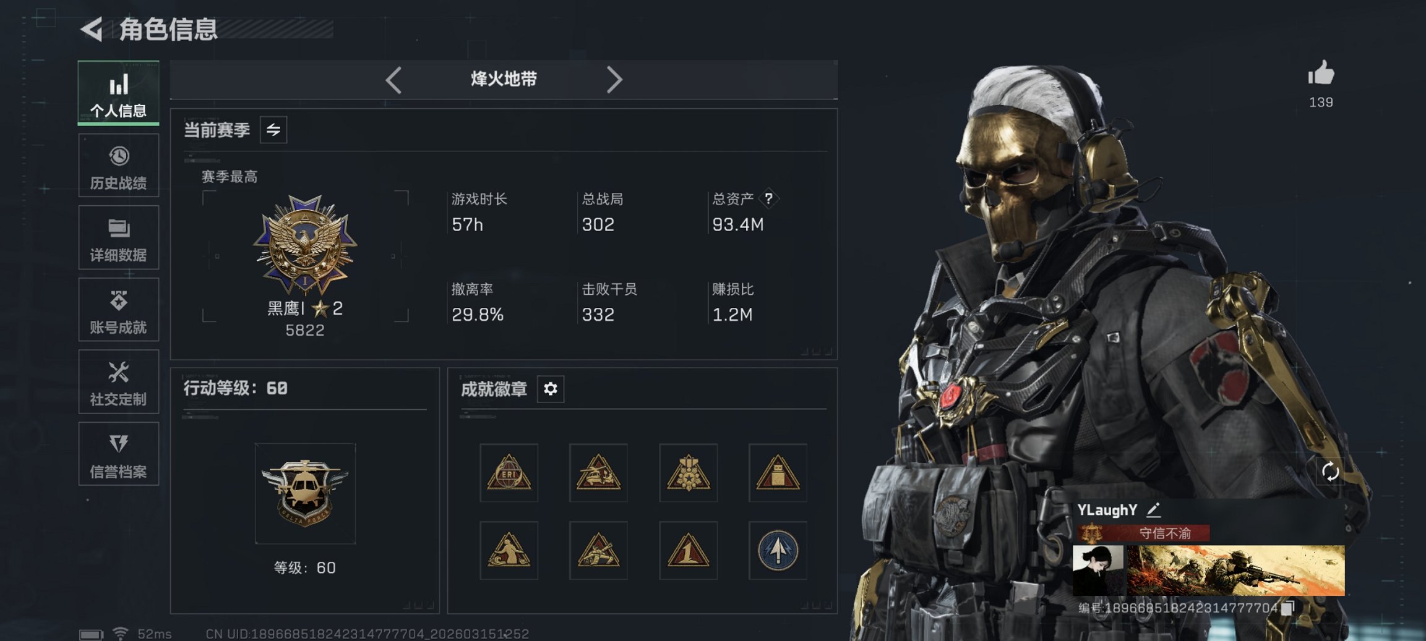Switch to the next game mode with the right chevron

(614, 80)
